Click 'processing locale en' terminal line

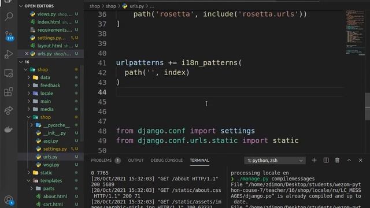pyautogui.click(x=260, y=173)
